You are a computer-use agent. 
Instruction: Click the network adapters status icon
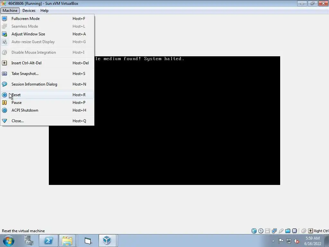click(274, 231)
